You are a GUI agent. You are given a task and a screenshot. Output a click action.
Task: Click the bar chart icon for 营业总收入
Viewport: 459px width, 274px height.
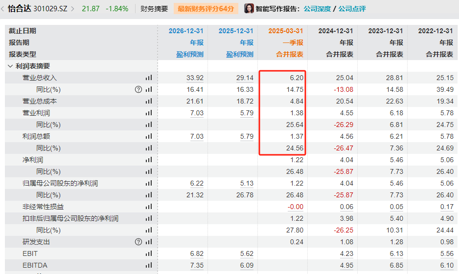(x=148, y=78)
